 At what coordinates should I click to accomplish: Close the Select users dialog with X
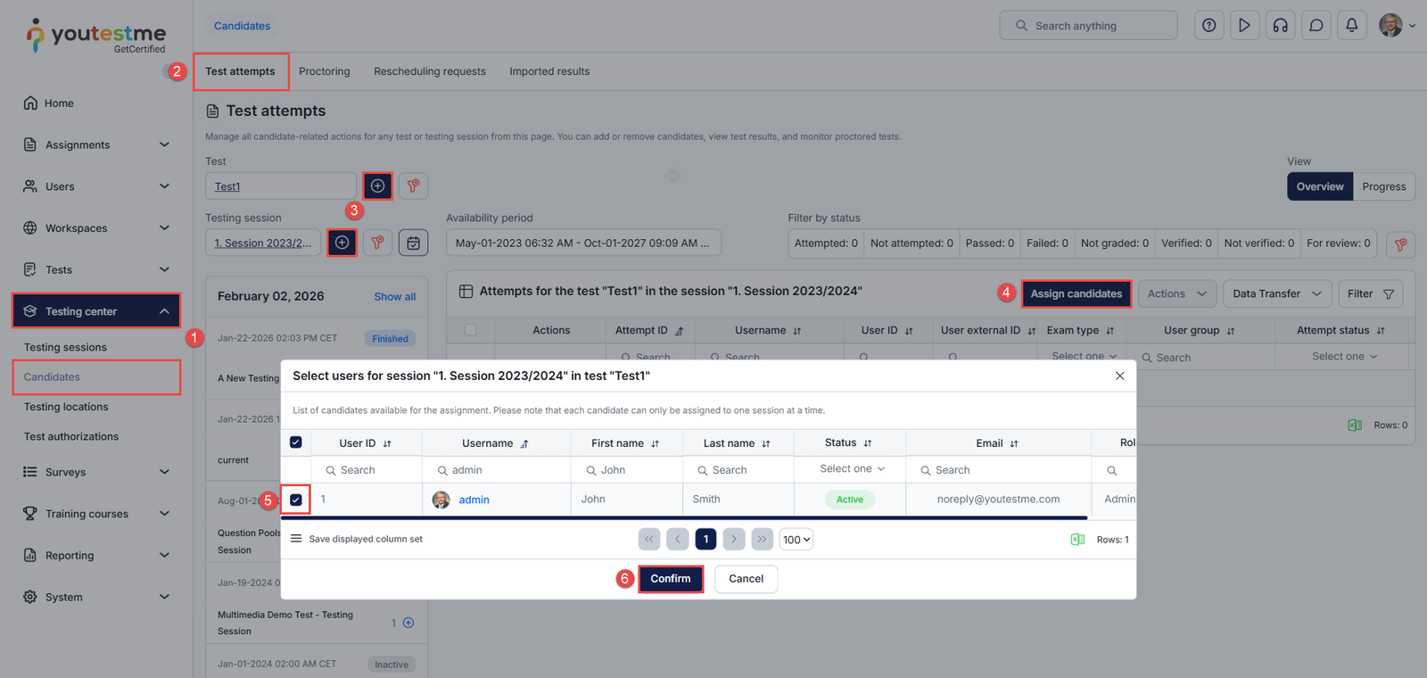click(1120, 376)
